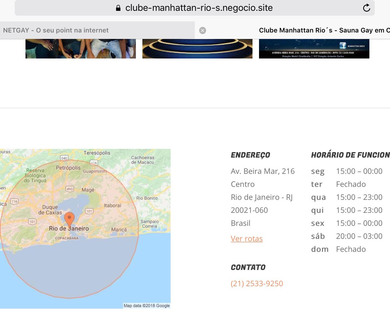Click the Centro address line
This screenshot has height=313, width=390.
tap(243, 184)
